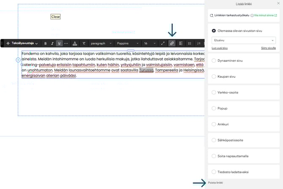Click the Luo uusi sivu link
Image resolution: width=283 pixels, height=189 pixels.
point(220,48)
